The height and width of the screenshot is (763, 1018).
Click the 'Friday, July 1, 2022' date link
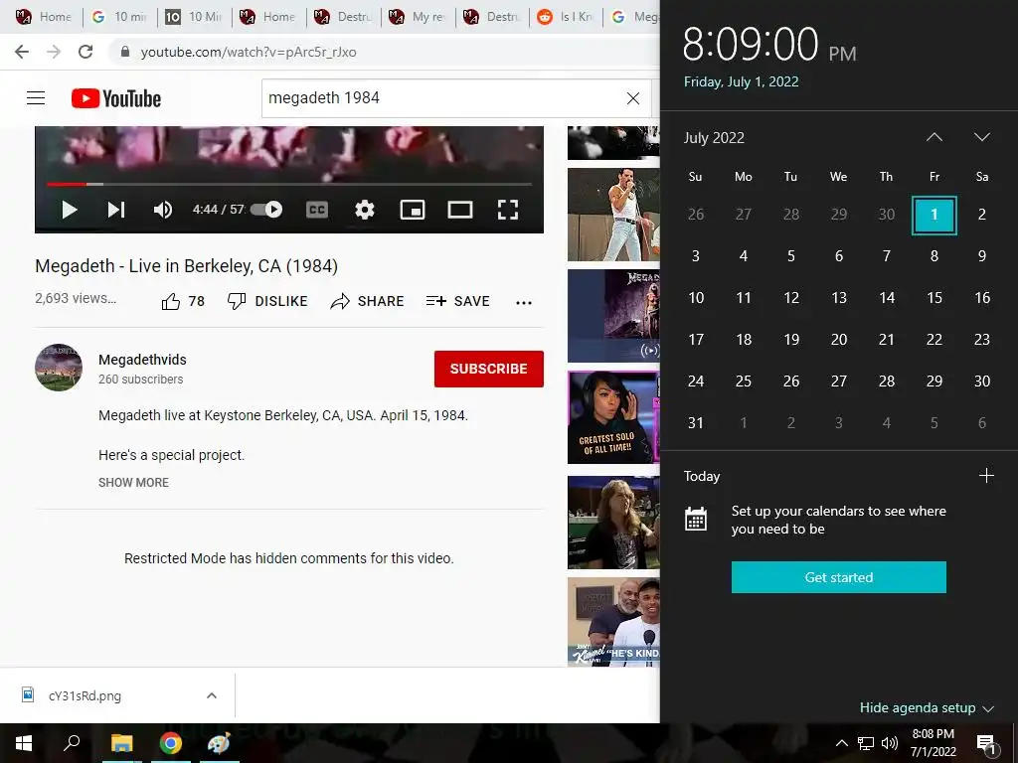point(741,81)
